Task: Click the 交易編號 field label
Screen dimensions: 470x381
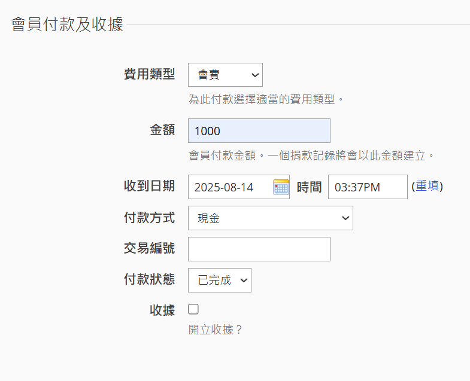Action: click(149, 248)
